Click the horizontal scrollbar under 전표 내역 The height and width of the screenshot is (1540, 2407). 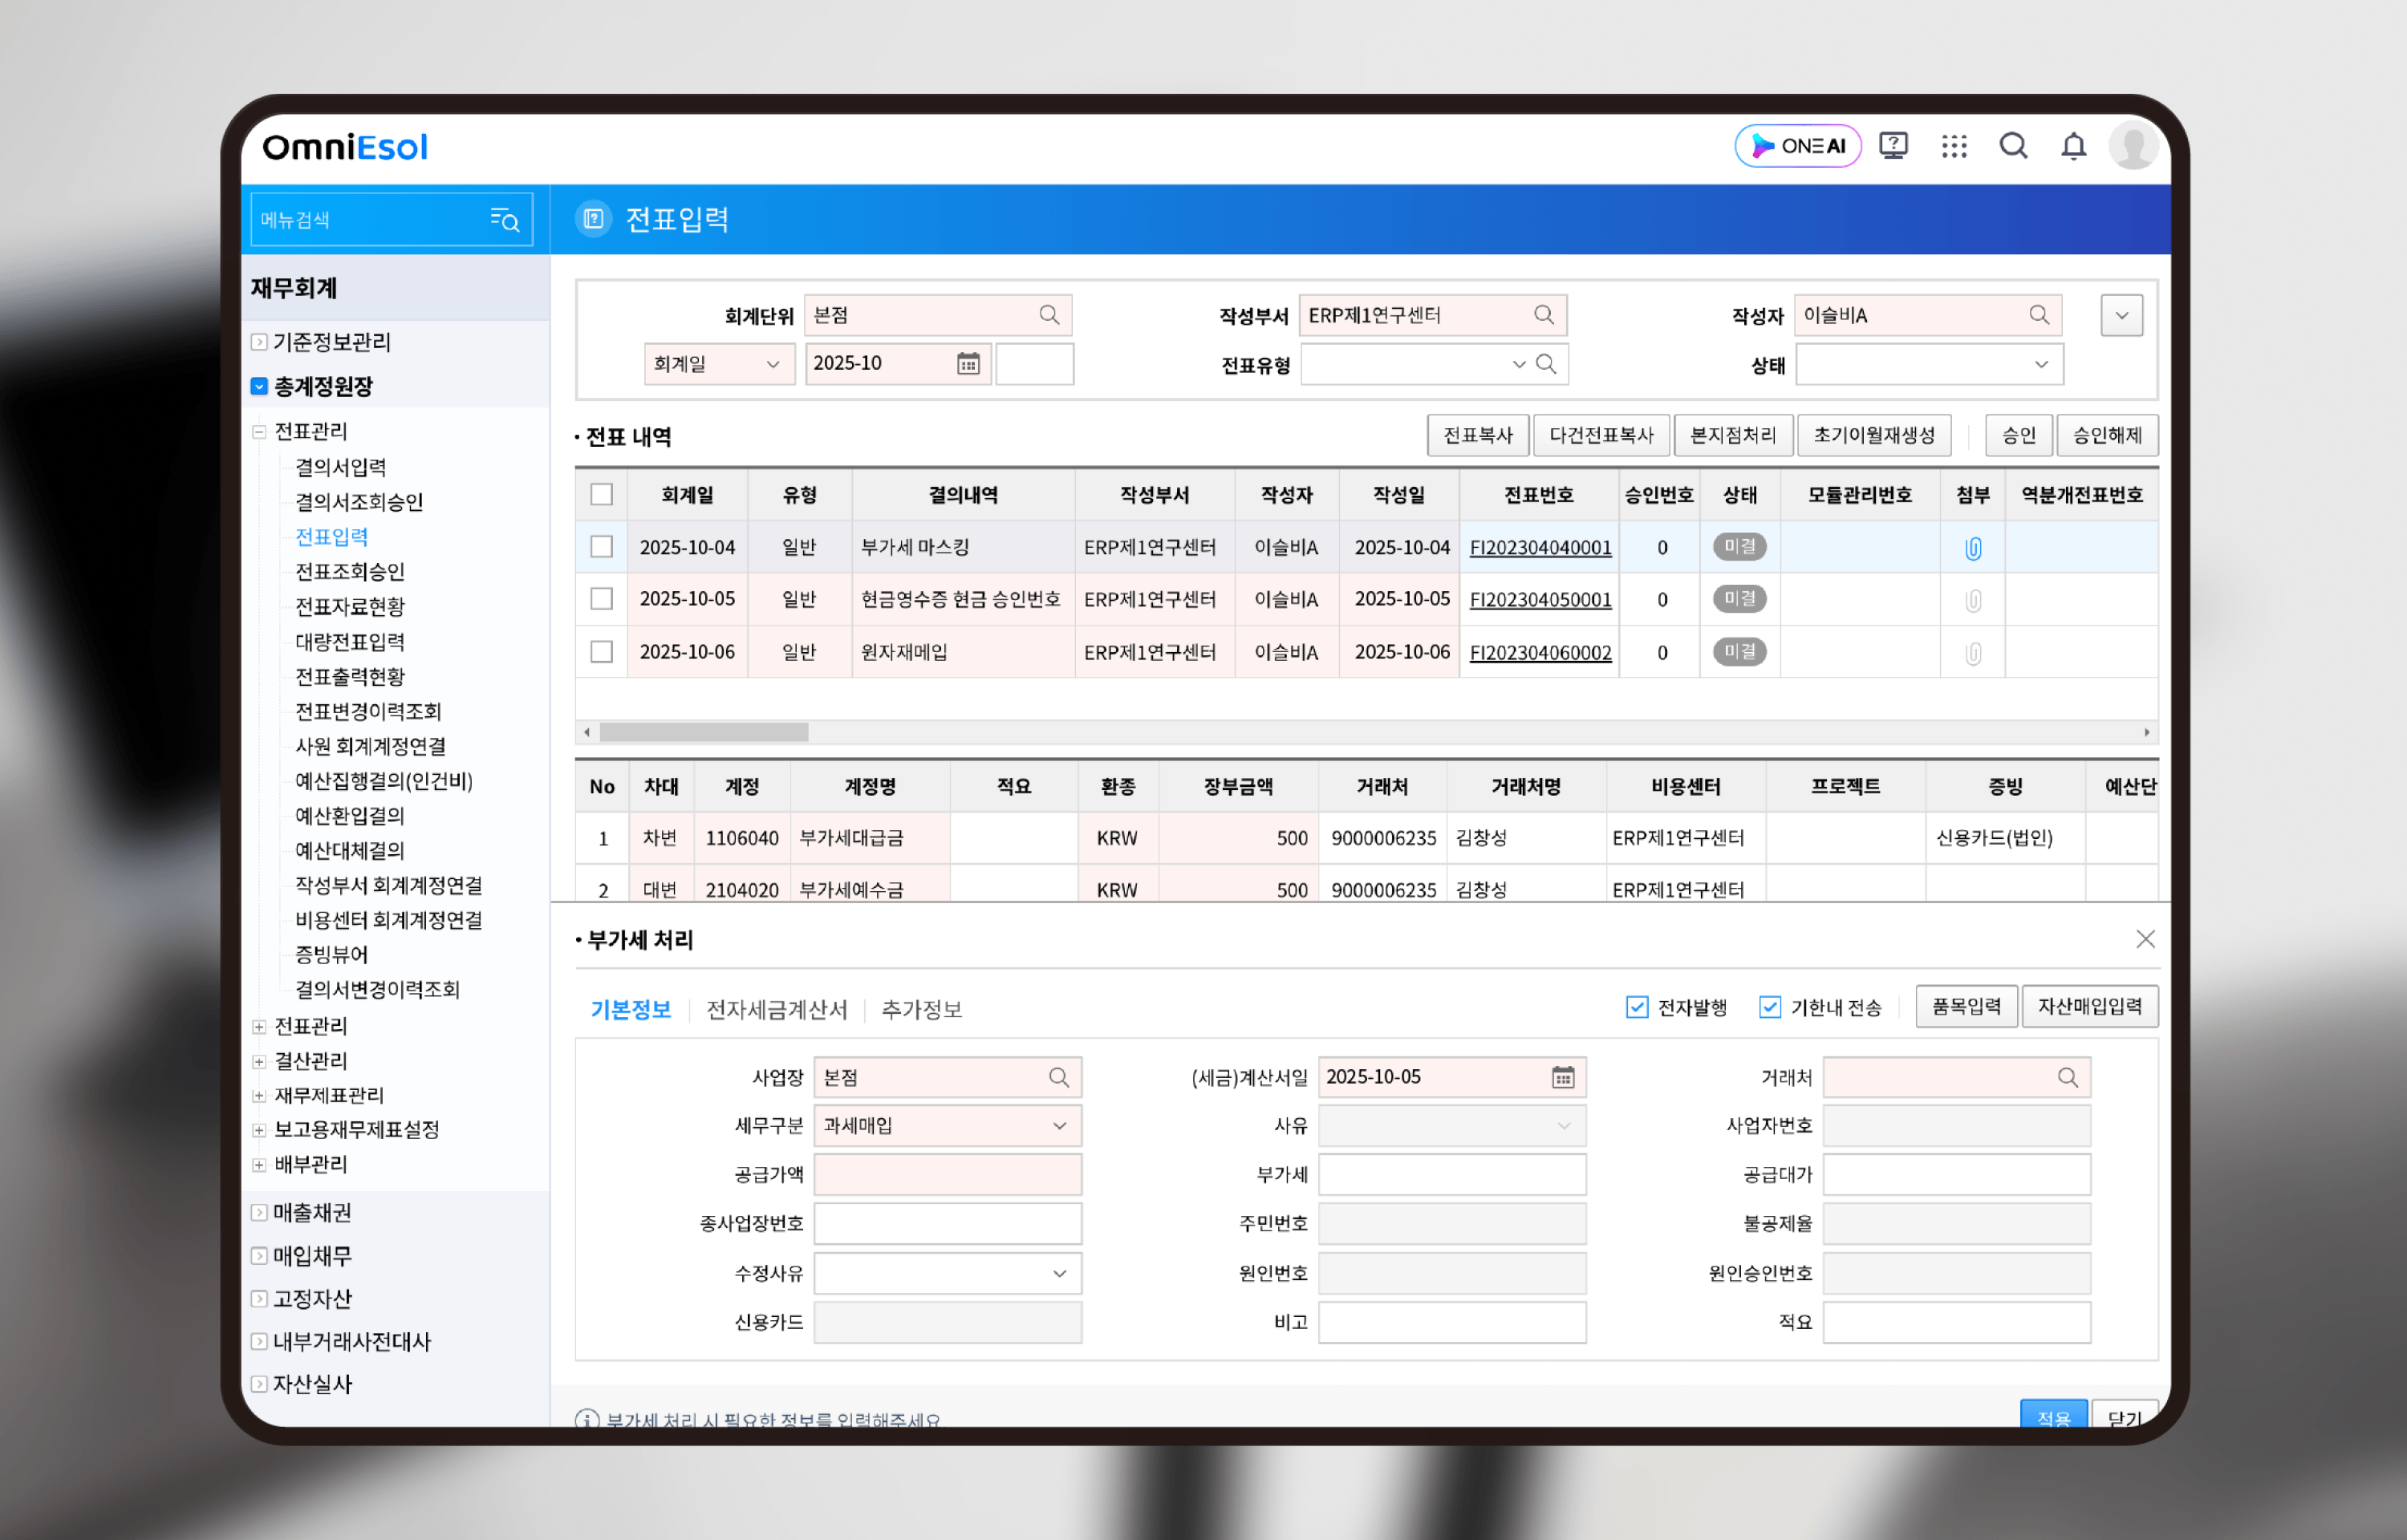click(703, 732)
